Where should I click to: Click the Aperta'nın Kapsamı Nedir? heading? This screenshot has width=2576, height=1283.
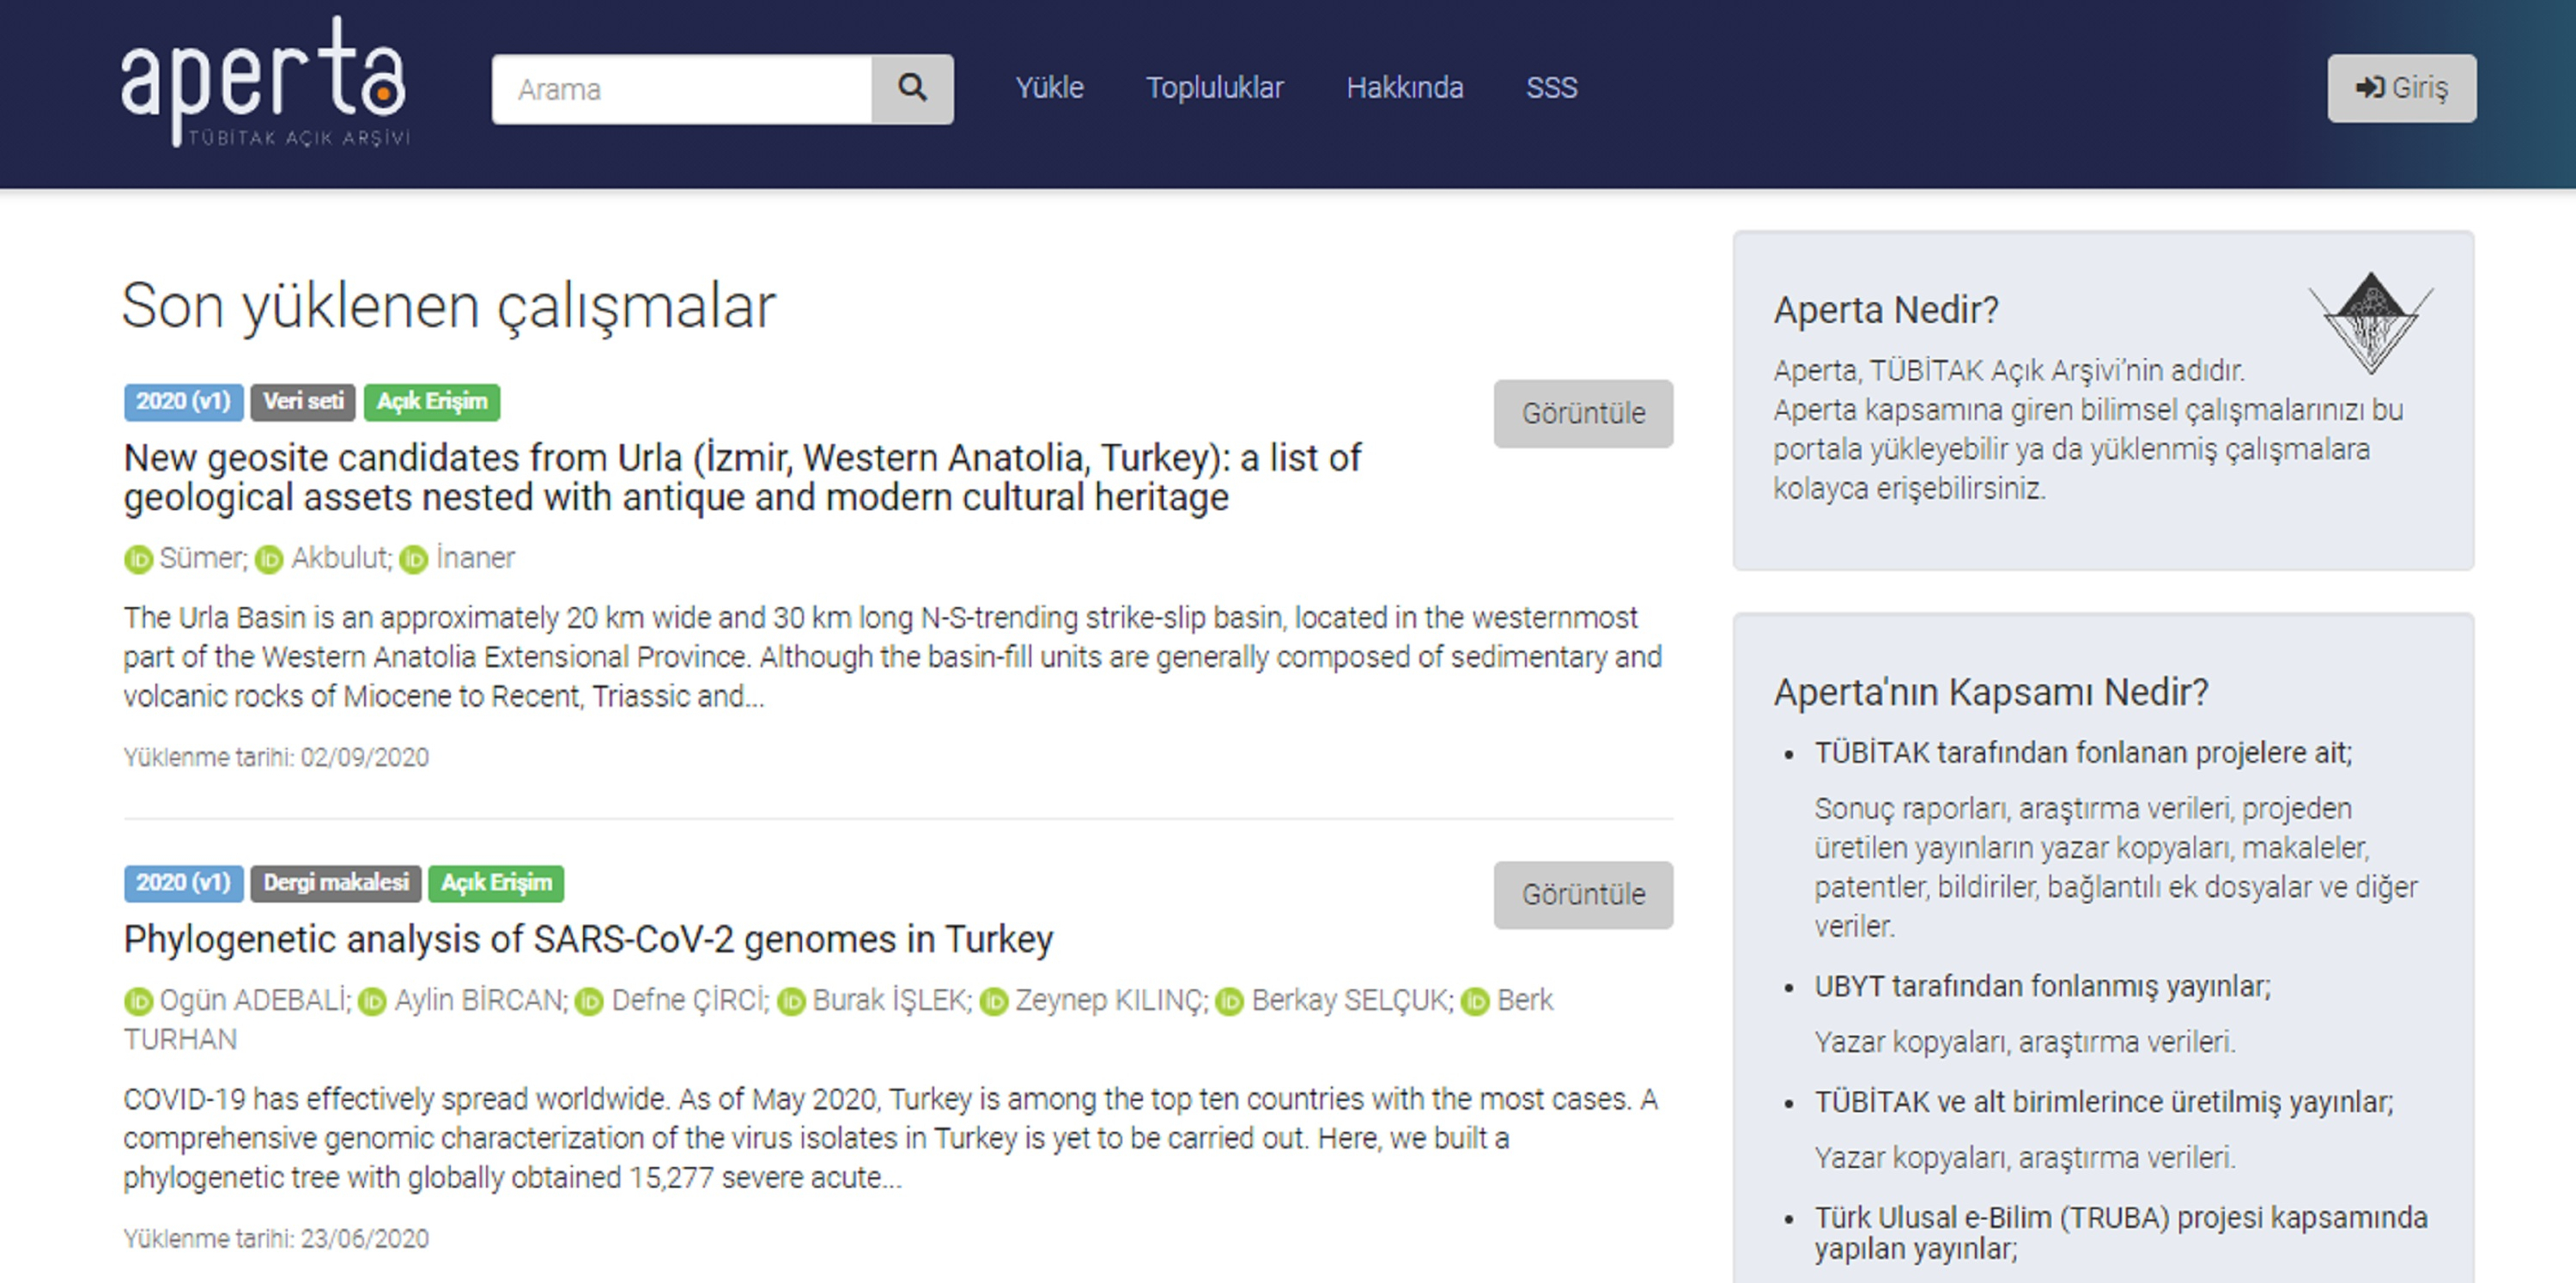1991,692
